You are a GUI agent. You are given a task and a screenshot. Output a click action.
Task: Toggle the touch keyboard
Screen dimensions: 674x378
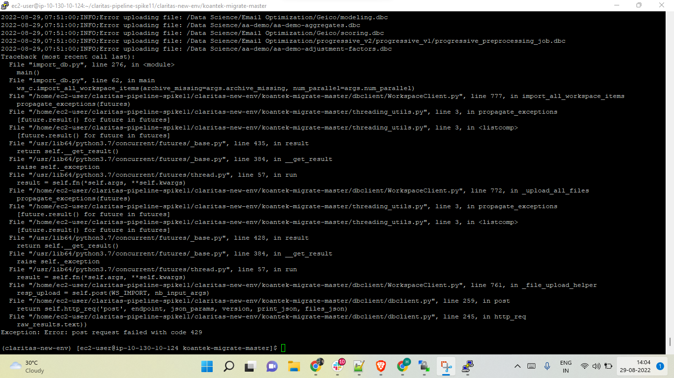531,366
